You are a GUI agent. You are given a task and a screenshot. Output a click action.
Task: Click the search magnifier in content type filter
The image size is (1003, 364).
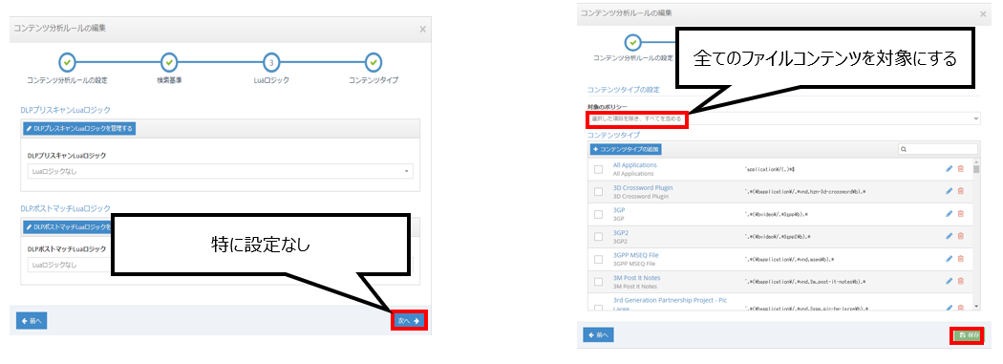pos(904,149)
